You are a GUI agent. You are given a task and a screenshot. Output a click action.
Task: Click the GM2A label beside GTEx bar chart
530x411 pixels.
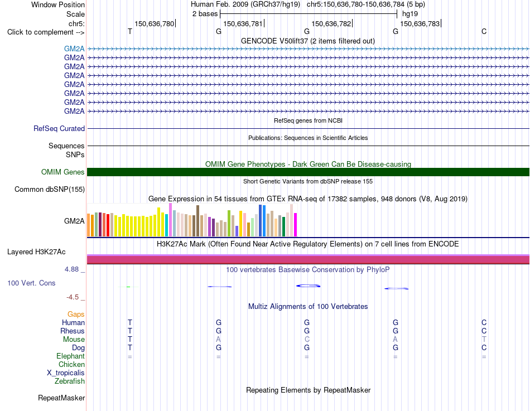pyautogui.click(x=74, y=221)
